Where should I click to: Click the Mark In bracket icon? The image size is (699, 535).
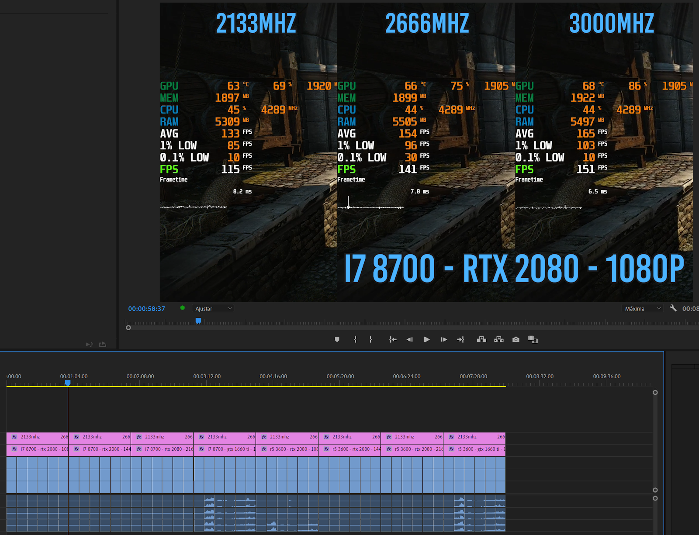click(355, 339)
